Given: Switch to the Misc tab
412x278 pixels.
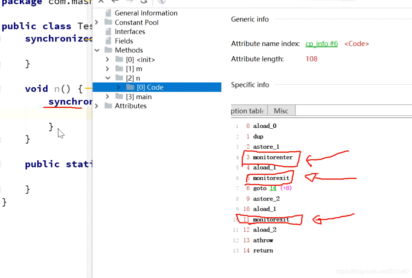Looking at the screenshot, I should (x=281, y=111).
